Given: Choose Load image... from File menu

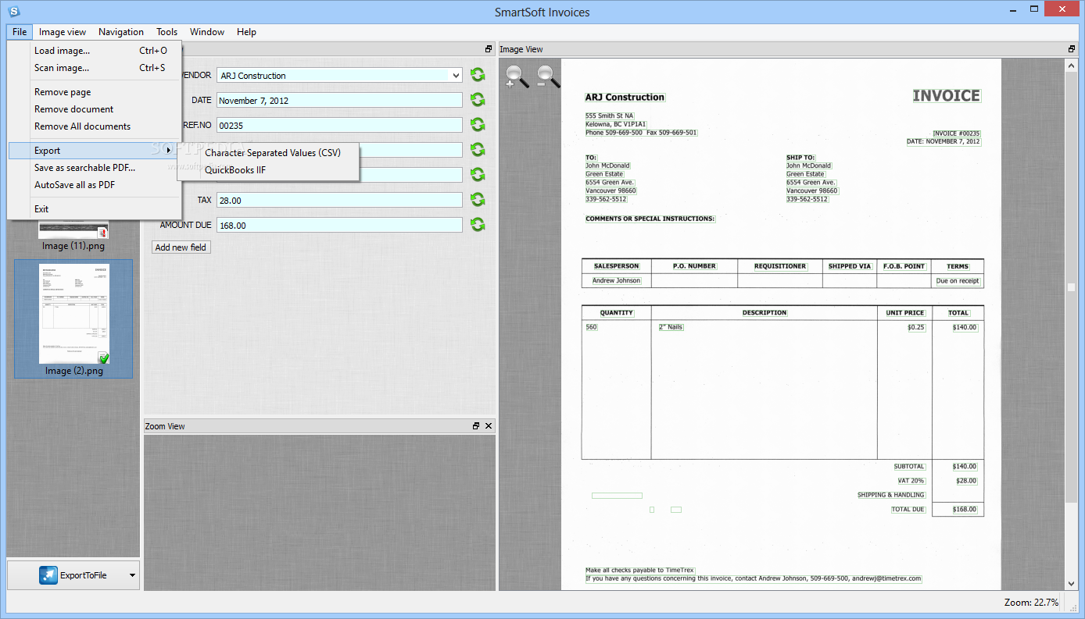Looking at the screenshot, I should point(95,51).
